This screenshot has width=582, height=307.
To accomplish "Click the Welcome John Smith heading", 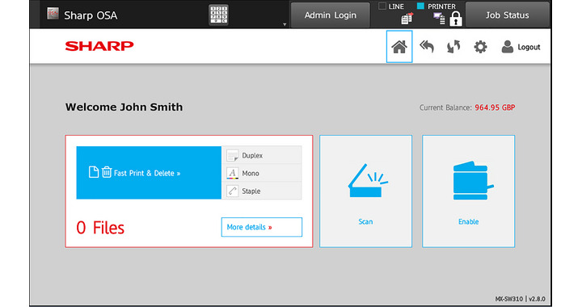I will (124, 107).
